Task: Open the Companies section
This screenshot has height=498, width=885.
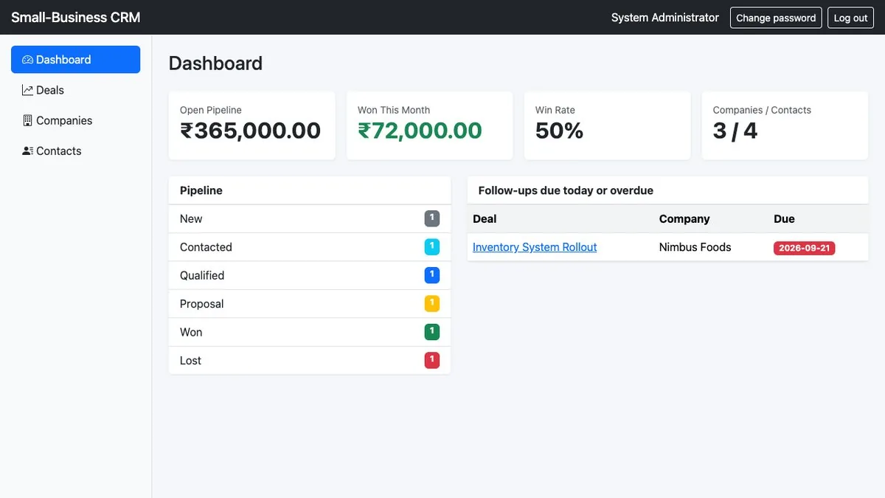Action: pyautogui.click(x=75, y=120)
